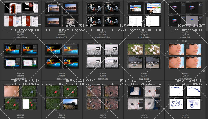Click the 28,193 KB size text
Image resolution: width=208 pixels, height=119 pixels.
tap(103, 76)
